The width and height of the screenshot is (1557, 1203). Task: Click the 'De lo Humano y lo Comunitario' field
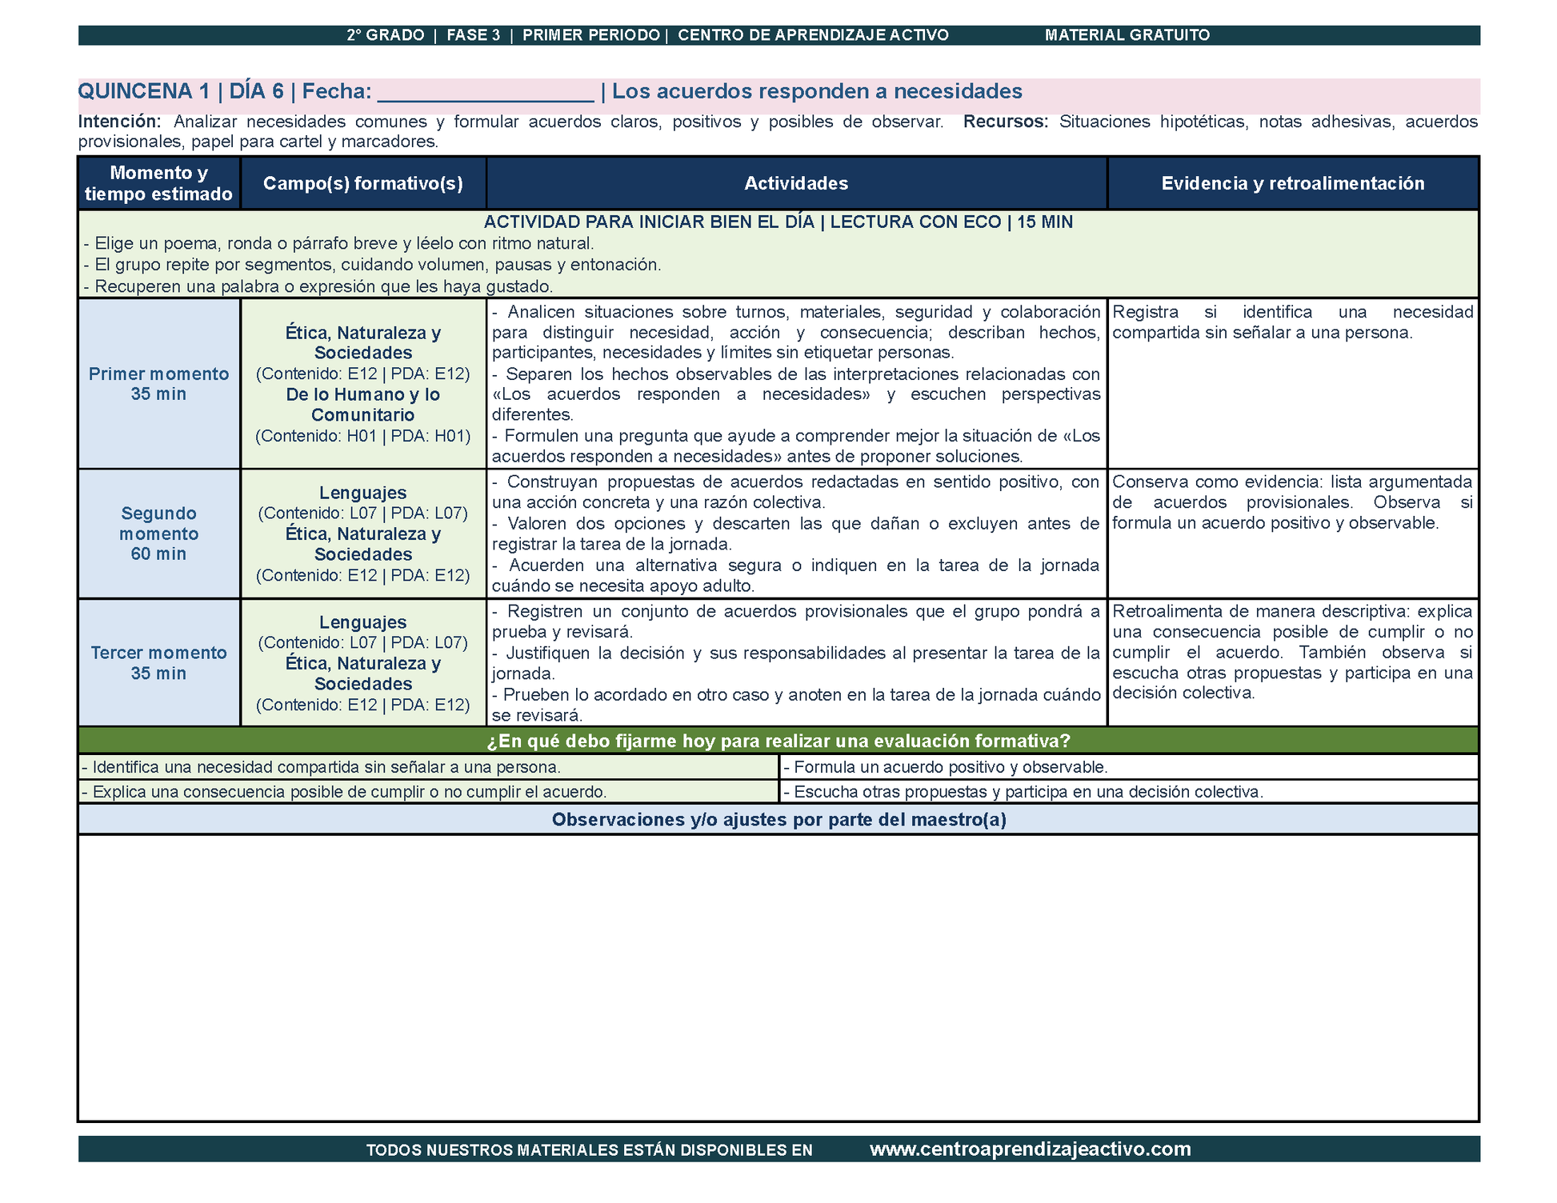tap(363, 405)
